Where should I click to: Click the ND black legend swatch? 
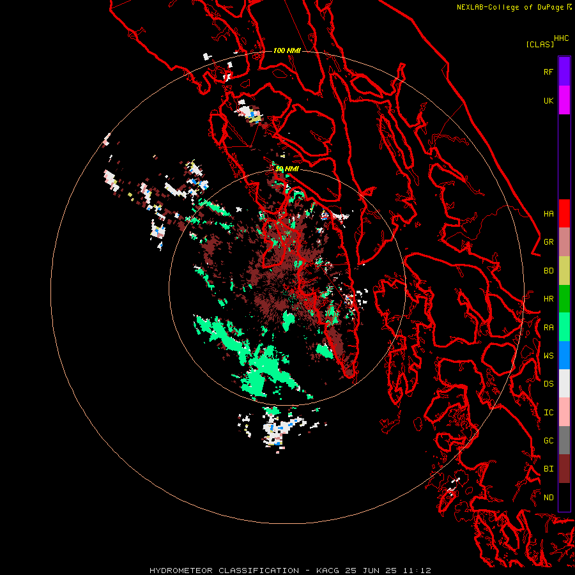pos(564,497)
